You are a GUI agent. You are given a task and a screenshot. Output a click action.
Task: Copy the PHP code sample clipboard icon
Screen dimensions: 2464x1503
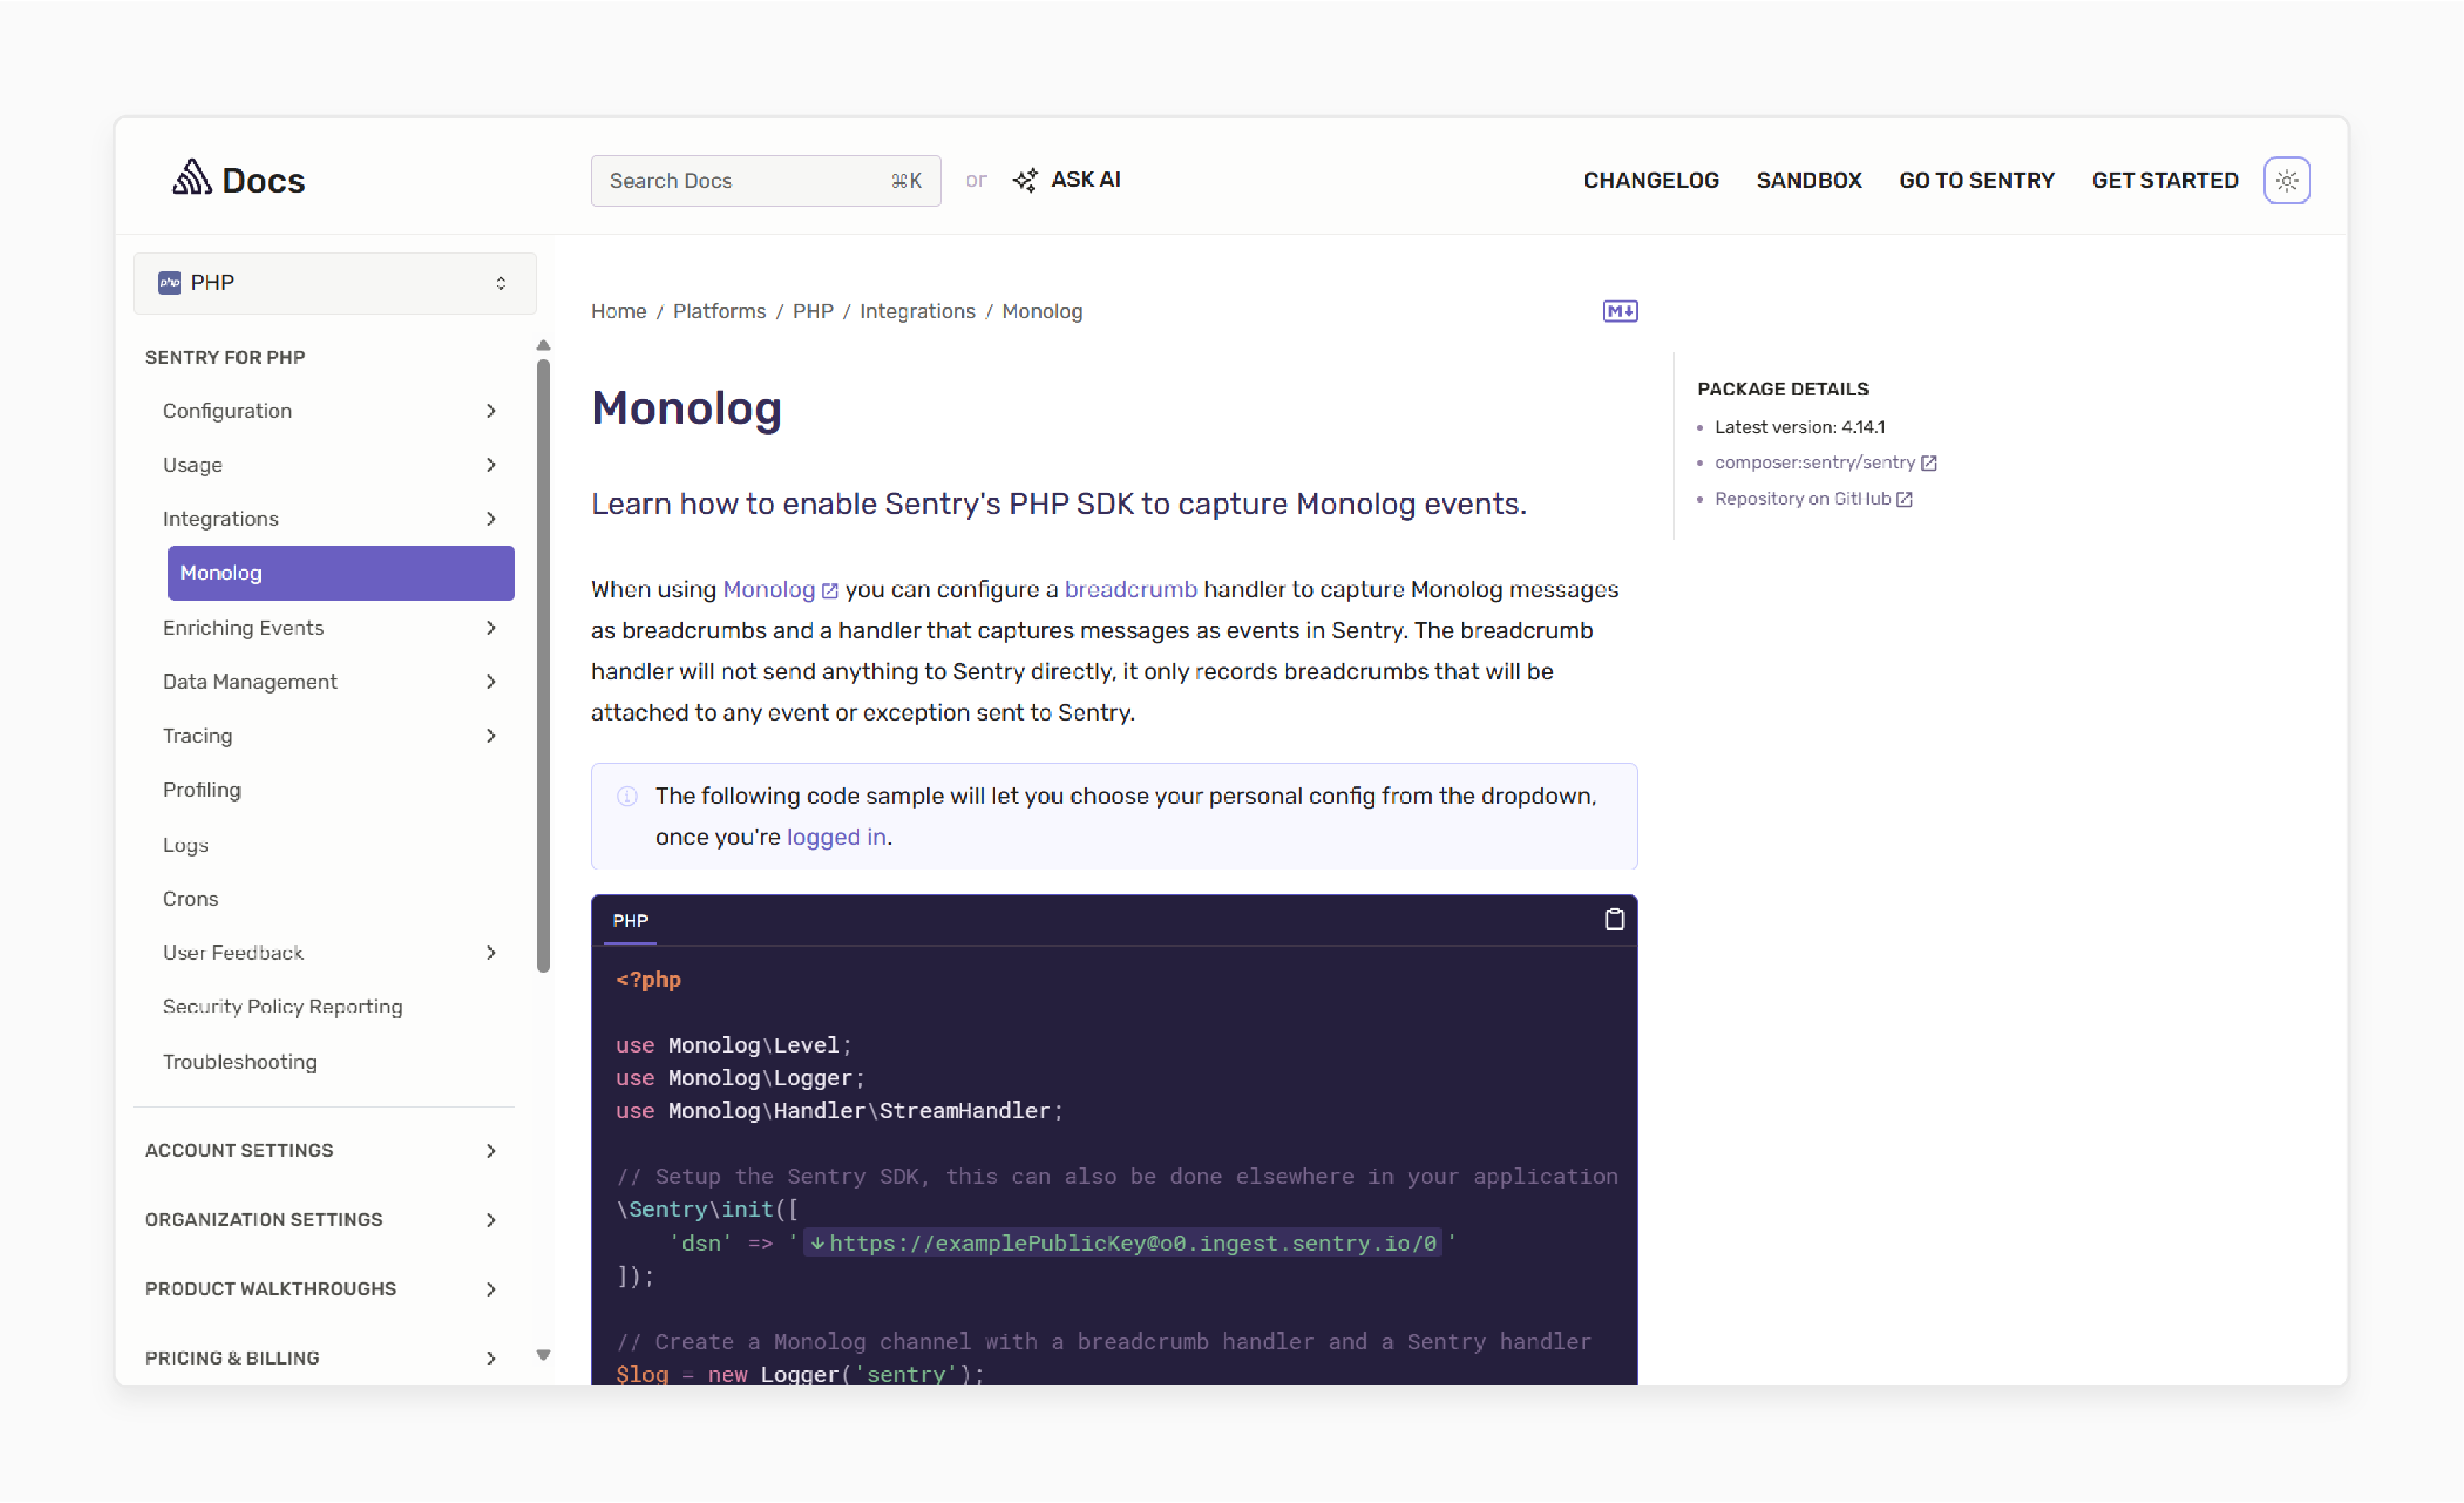[x=1614, y=919]
